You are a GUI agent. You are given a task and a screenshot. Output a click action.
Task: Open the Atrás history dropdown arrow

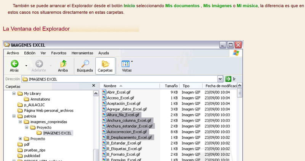tap(26, 65)
